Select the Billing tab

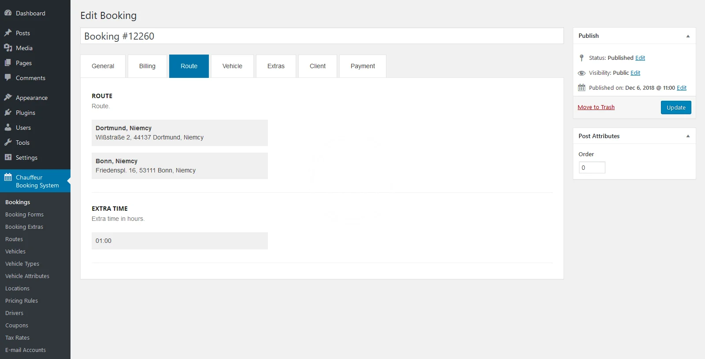point(147,66)
